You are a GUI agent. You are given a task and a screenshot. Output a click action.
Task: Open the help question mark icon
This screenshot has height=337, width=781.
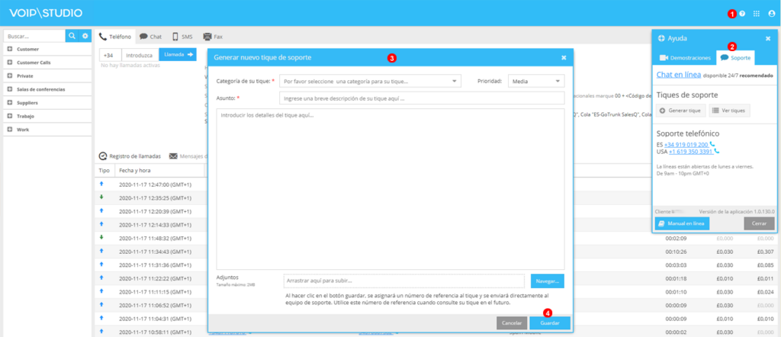[x=742, y=14]
